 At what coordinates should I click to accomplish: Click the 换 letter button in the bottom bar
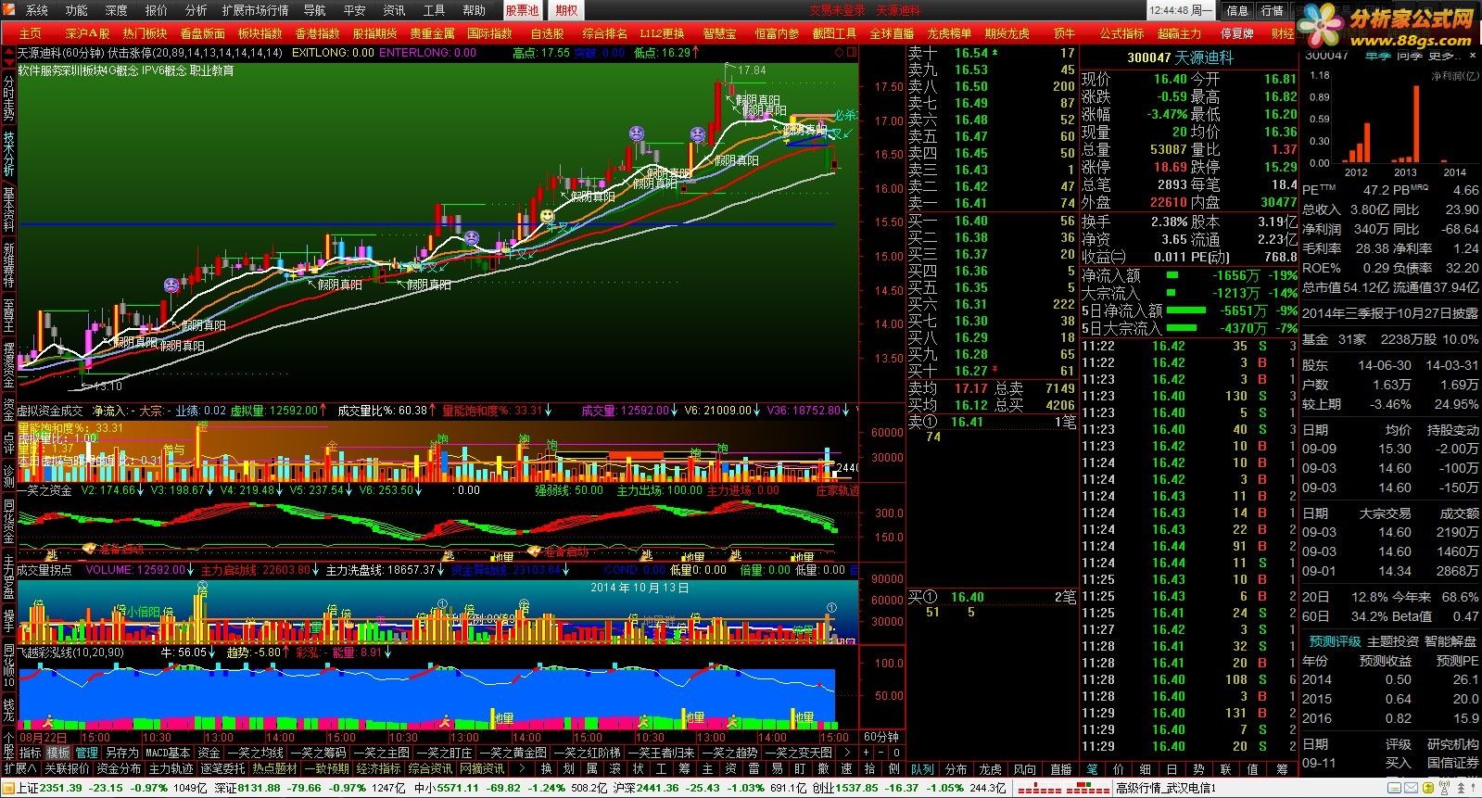(546, 769)
